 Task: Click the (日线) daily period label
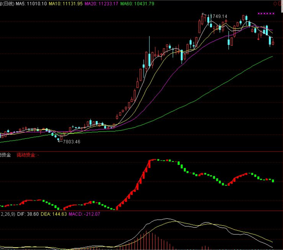(x=8, y=4)
